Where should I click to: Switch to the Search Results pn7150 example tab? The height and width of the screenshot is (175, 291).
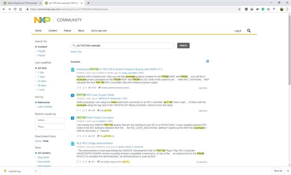click(x=22, y=3)
